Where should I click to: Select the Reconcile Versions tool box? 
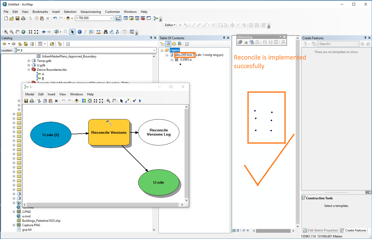point(109,132)
